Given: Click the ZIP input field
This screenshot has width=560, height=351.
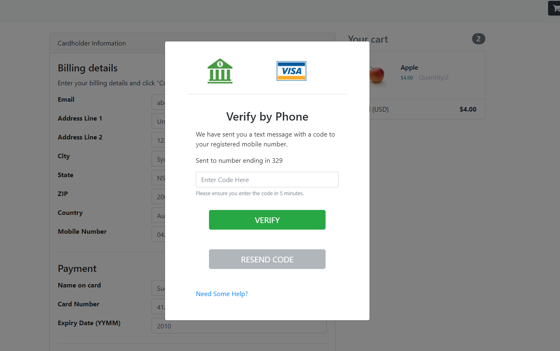Looking at the screenshot, I should (x=158, y=197).
